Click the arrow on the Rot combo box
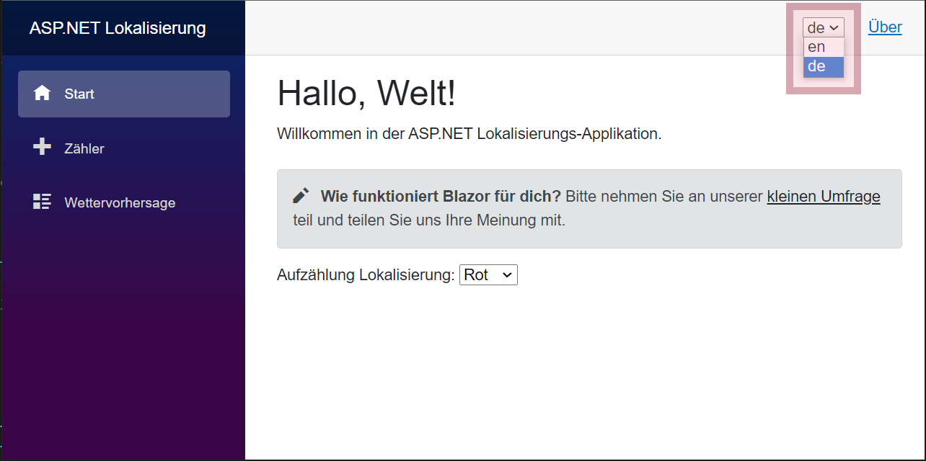Screen dimensions: 926x461 (x=507, y=275)
